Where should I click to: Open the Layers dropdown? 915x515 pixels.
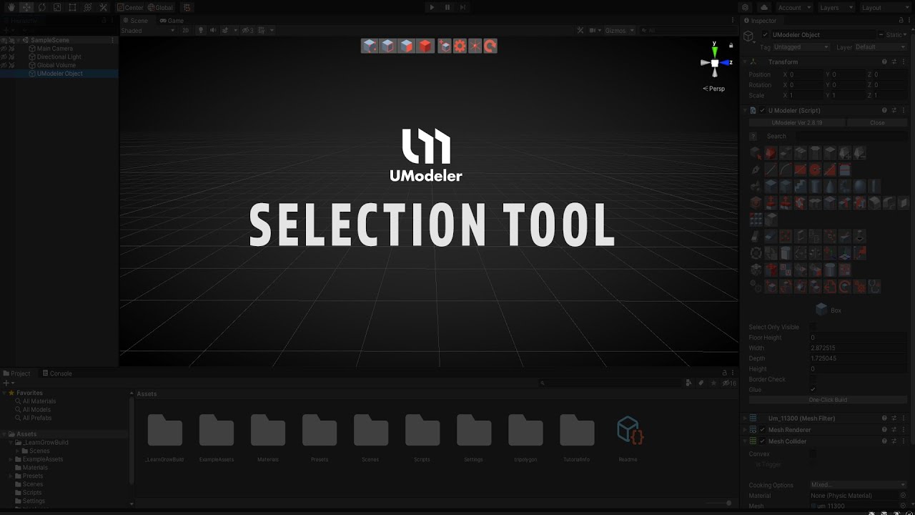point(836,7)
